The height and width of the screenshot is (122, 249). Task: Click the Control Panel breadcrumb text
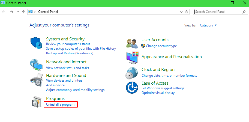coord(48,12)
